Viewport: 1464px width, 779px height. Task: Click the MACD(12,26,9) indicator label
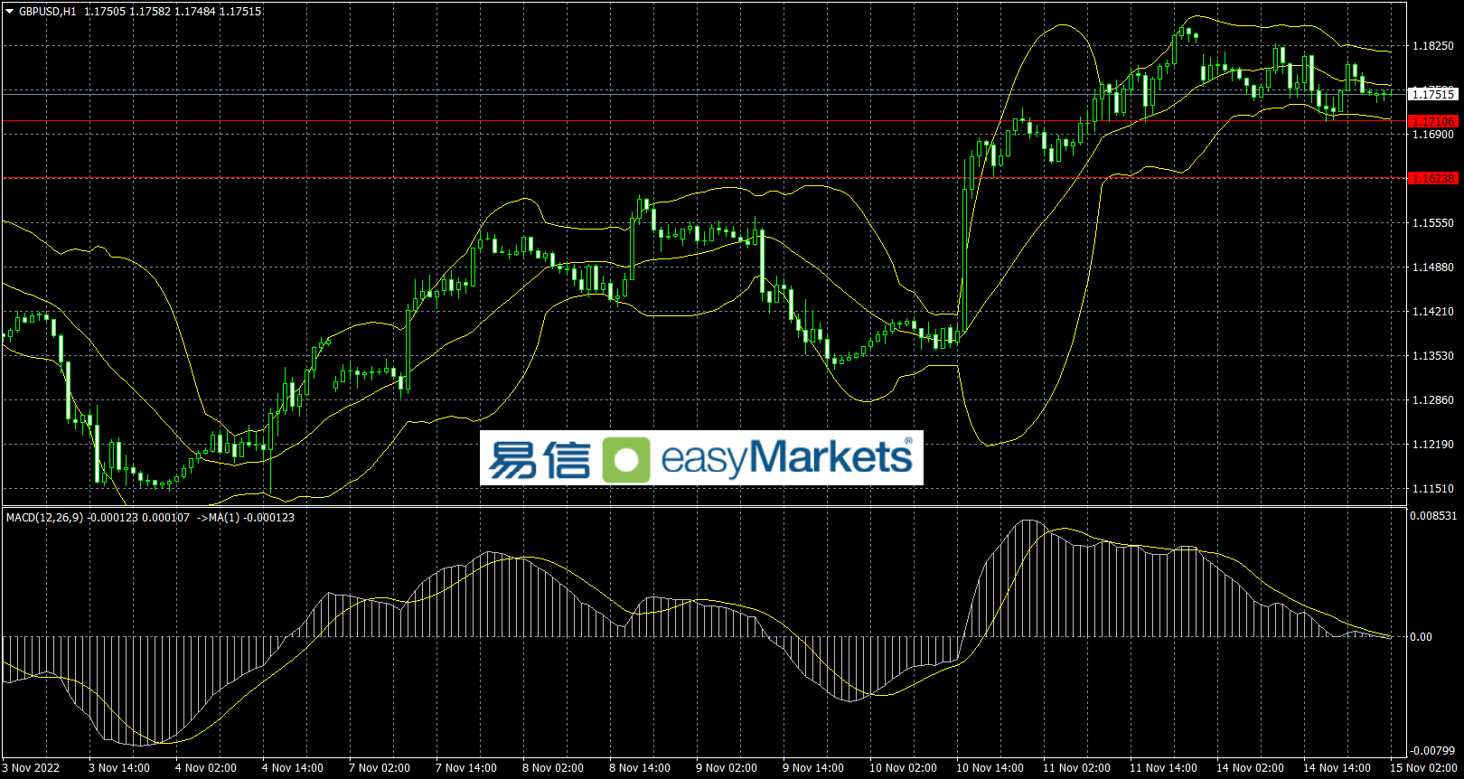point(44,518)
